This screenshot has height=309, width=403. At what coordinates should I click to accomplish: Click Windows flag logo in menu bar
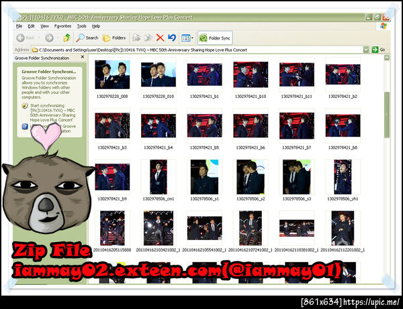tap(384, 26)
